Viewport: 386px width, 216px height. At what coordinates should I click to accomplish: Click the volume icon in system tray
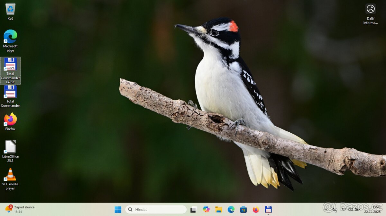click(x=351, y=209)
